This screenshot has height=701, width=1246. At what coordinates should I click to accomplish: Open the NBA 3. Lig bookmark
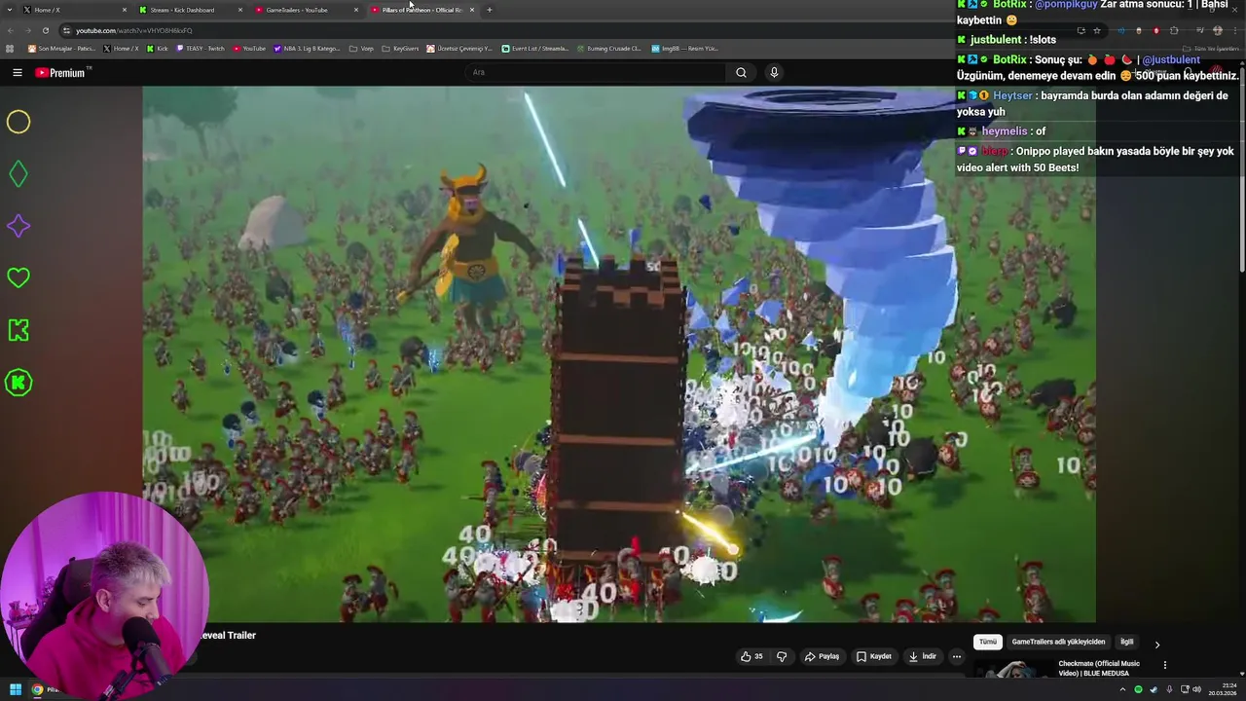coord(308,48)
